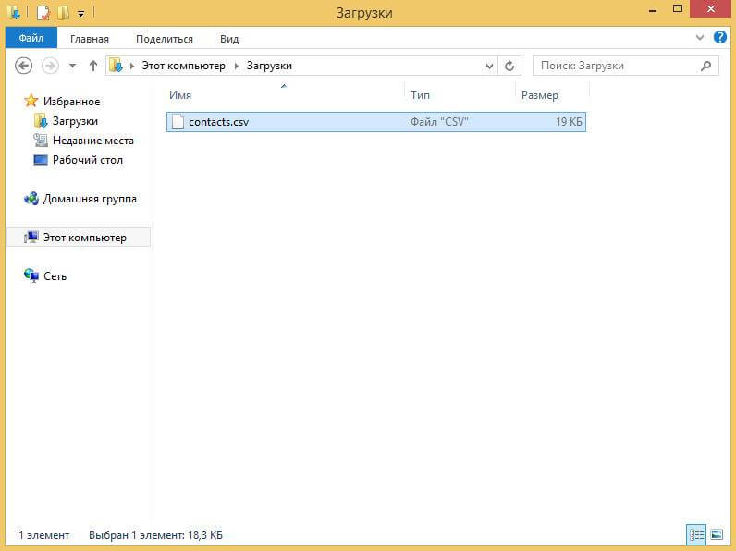Click the window system menu folder icon
736x551 pixels.
point(14,12)
